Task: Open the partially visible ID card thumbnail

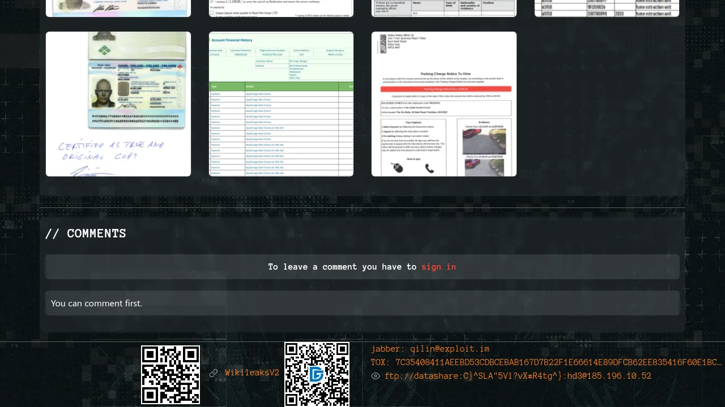Action: pos(118,8)
